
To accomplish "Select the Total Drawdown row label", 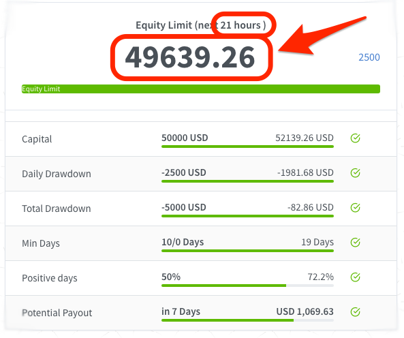I will (56, 209).
